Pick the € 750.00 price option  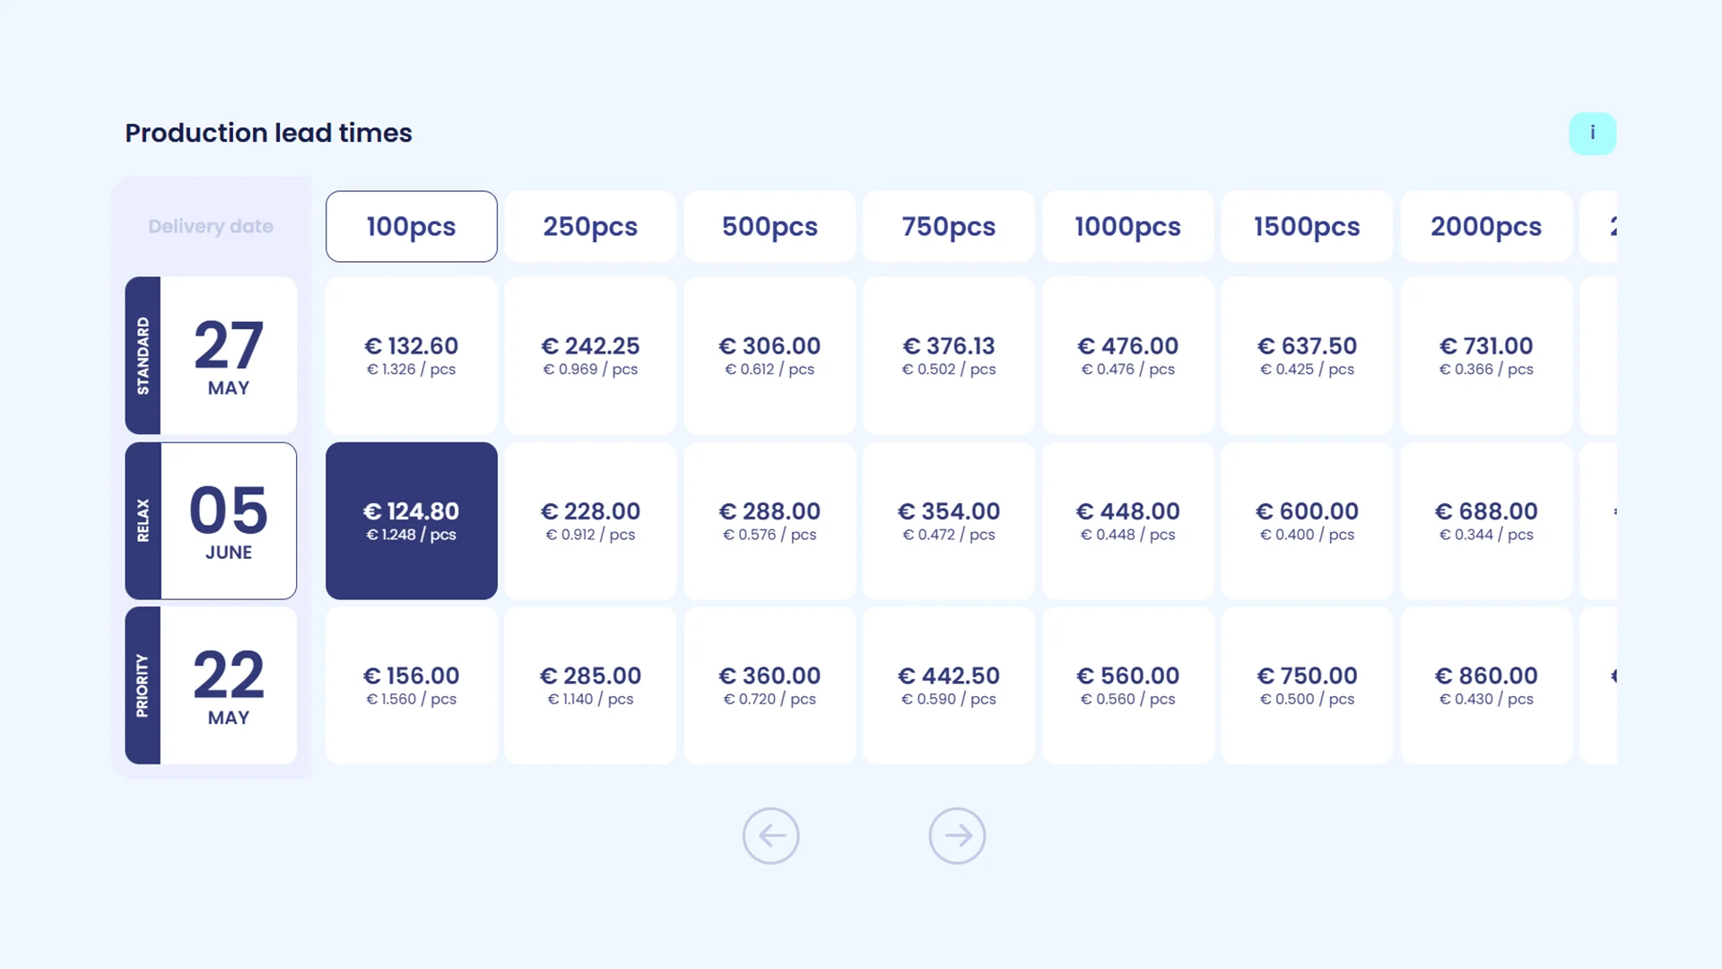tap(1307, 685)
